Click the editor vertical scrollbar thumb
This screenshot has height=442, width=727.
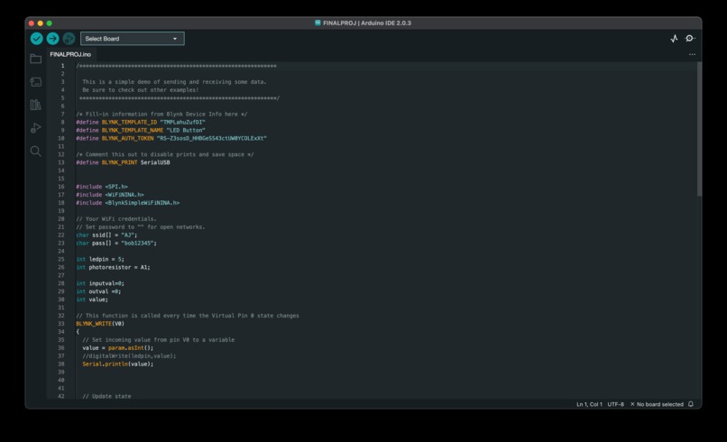click(x=699, y=129)
